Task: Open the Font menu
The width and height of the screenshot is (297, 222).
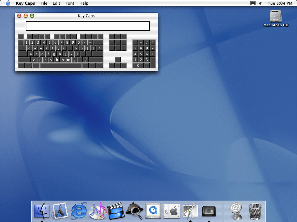Action: tap(70, 3)
